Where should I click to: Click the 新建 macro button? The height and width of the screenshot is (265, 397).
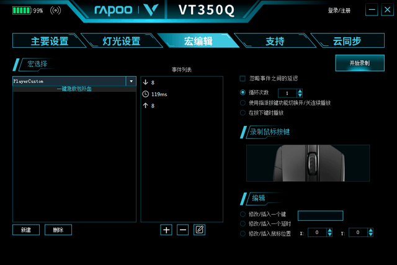[x=26, y=230]
